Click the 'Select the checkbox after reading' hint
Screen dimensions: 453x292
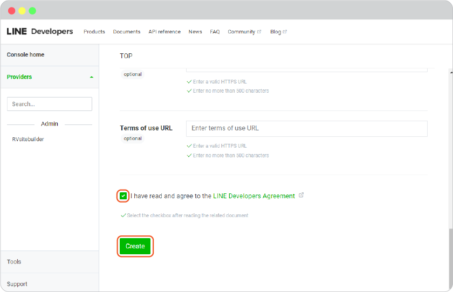[188, 215]
